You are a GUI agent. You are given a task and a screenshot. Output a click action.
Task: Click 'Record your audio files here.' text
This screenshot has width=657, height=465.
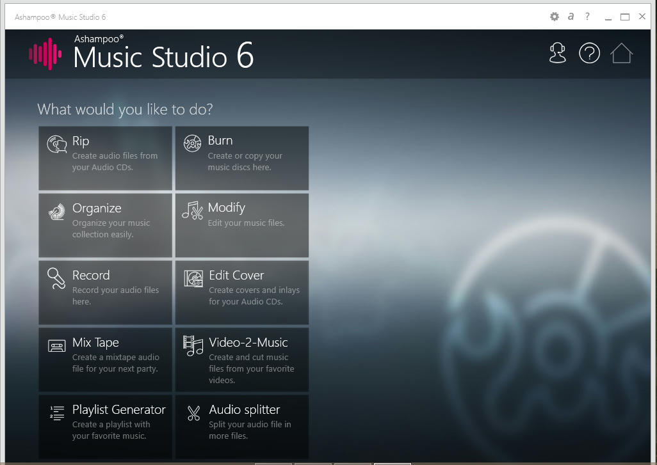click(x=115, y=296)
